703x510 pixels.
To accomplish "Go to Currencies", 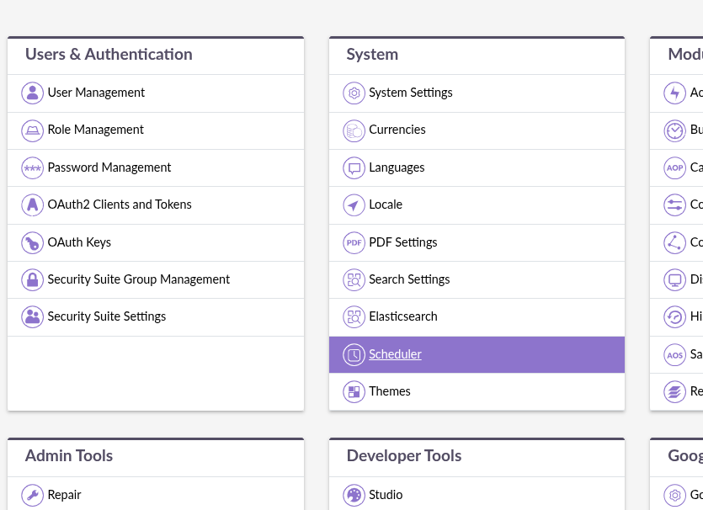I will point(397,130).
